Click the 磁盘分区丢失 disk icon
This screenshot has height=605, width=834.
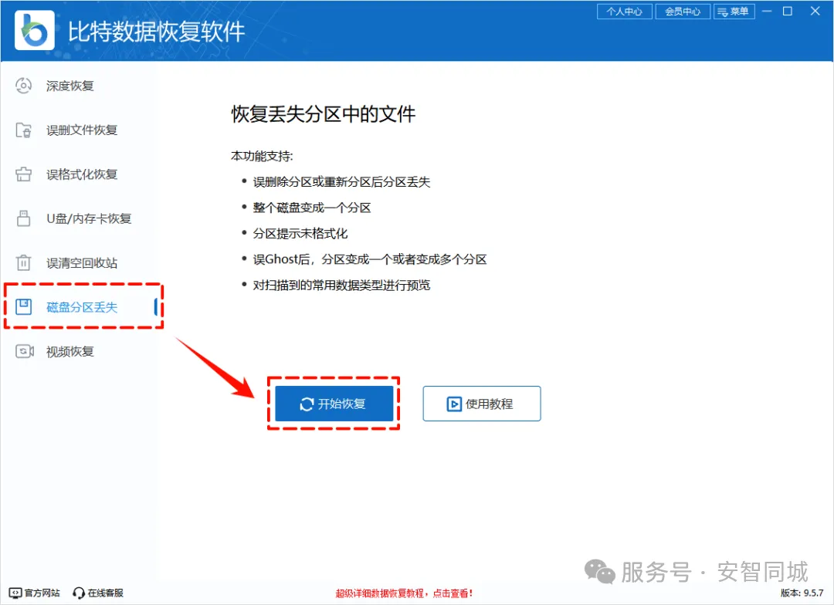pos(23,307)
